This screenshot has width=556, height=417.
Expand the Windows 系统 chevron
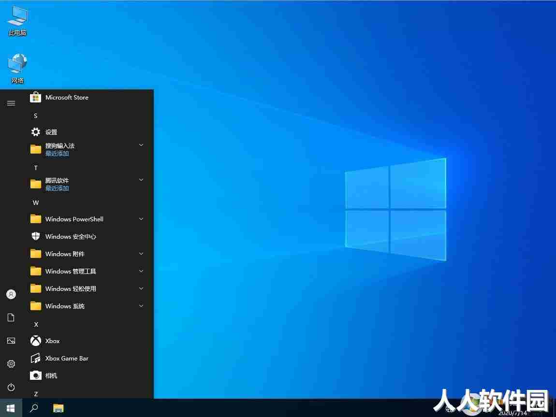pyautogui.click(x=141, y=306)
